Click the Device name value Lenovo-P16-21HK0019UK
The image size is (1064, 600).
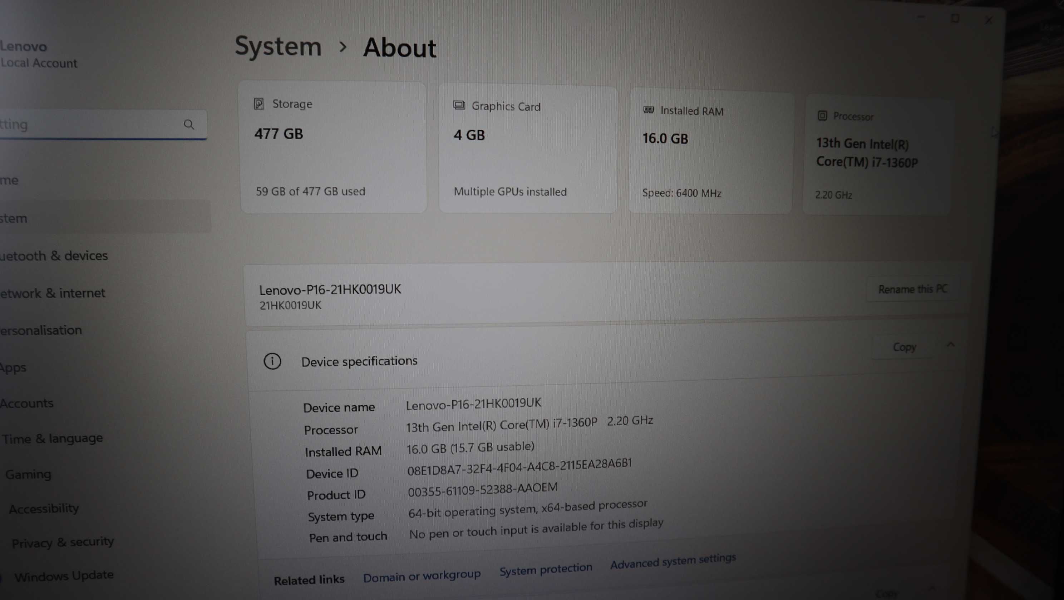coord(473,403)
